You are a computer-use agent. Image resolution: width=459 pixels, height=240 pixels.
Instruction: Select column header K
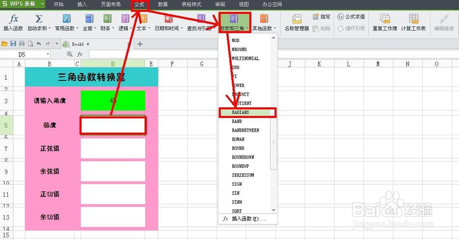[x=319, y=63]
